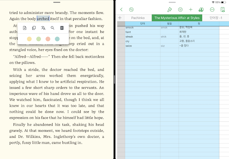Viewport: 229px width, 159px height.
Task: Look up word in dictionary icon
Action: [62, 28]
